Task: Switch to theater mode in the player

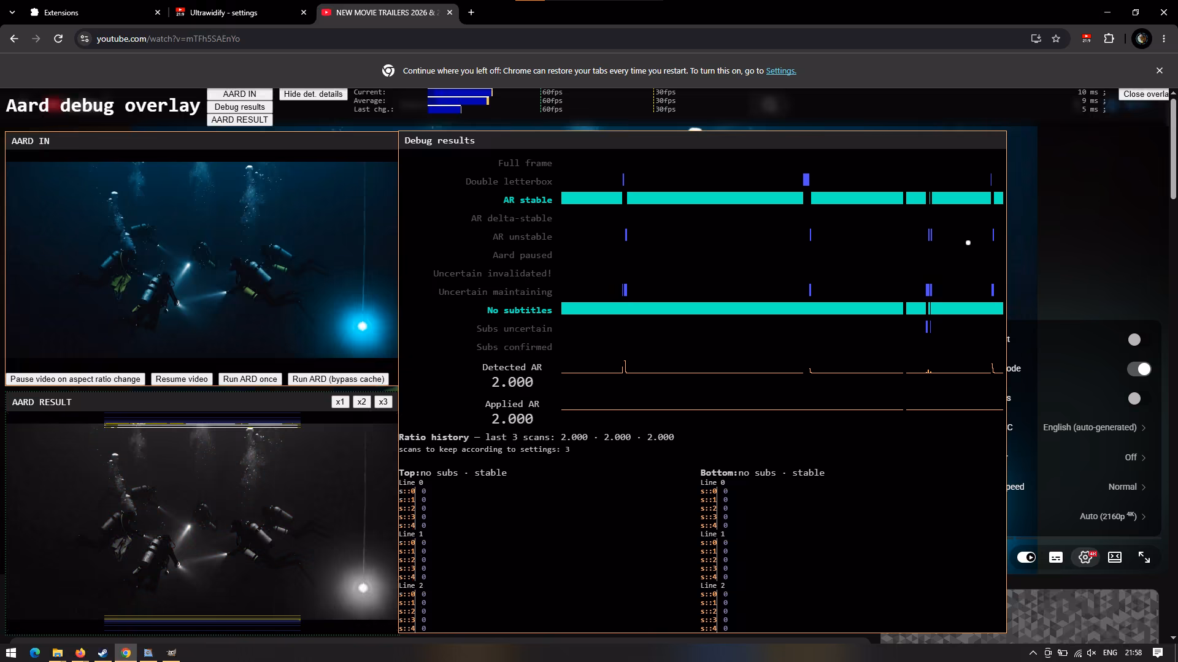Action: pyautogui.click(x=1115, y=557)
